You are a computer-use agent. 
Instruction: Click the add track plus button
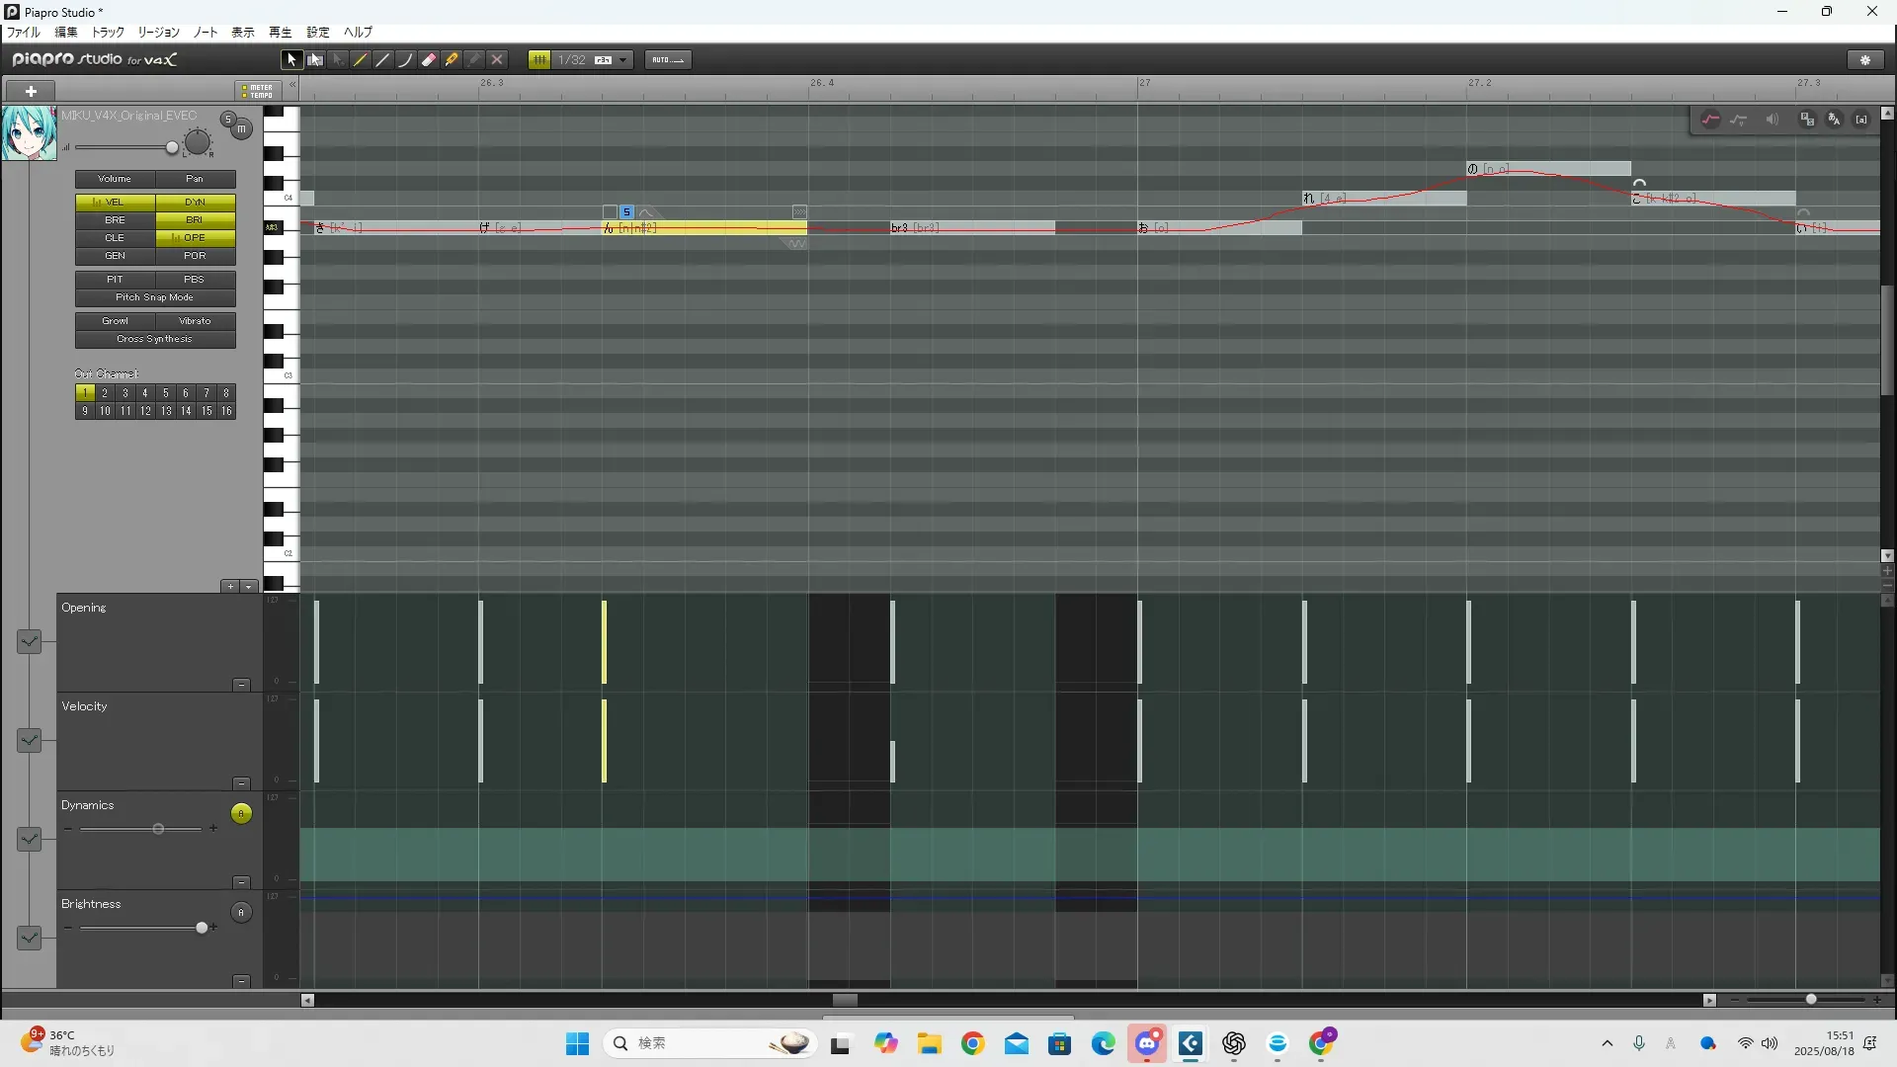pos(31,91)
